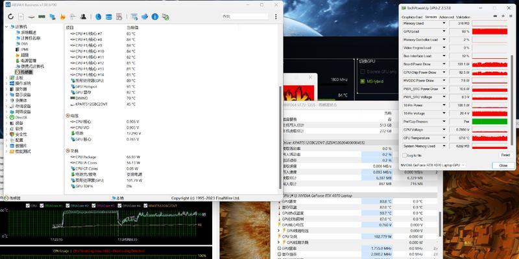Expand the 主板 tree node
The width and height of the screenshot is (519, 259).
pos(6,78)
